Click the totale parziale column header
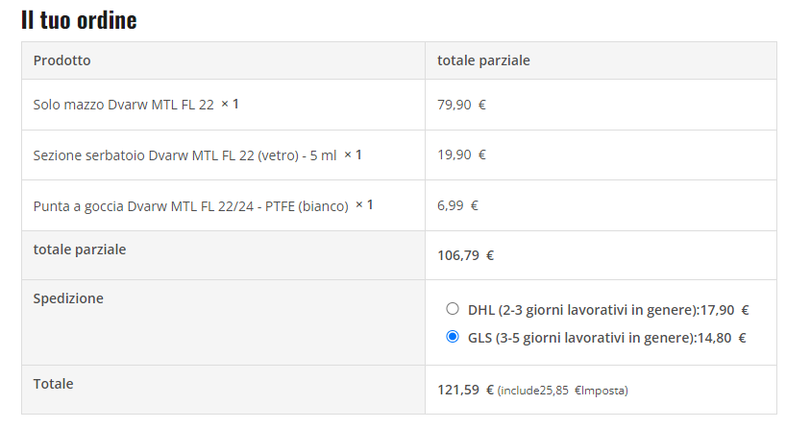The height and width of the screenshot is (428, 786). [483, 60]
